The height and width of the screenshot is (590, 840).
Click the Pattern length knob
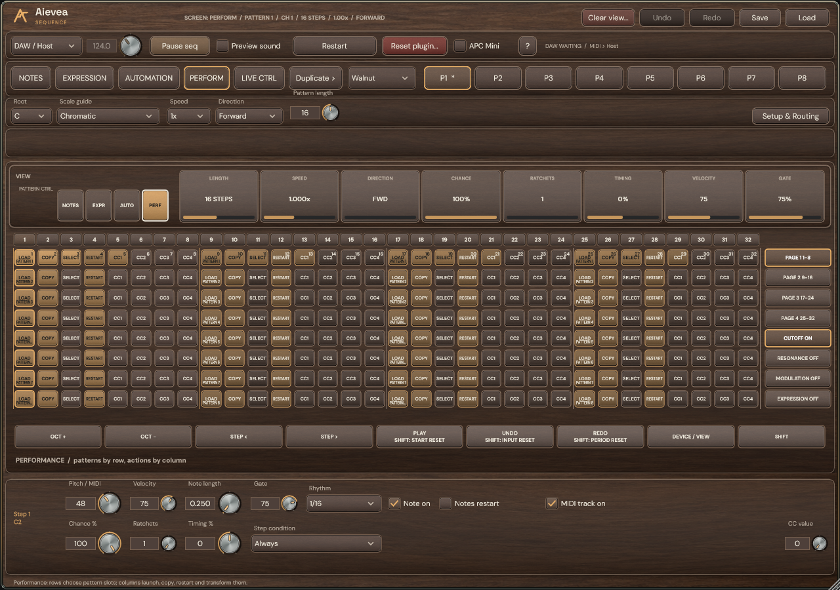click(x=331, y=113)
